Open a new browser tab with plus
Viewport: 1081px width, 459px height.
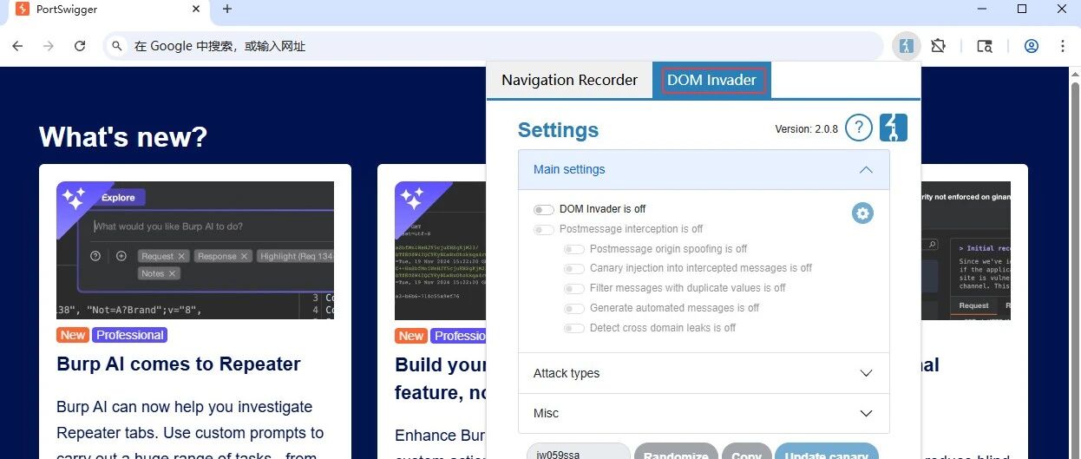(x=227, y=10)
